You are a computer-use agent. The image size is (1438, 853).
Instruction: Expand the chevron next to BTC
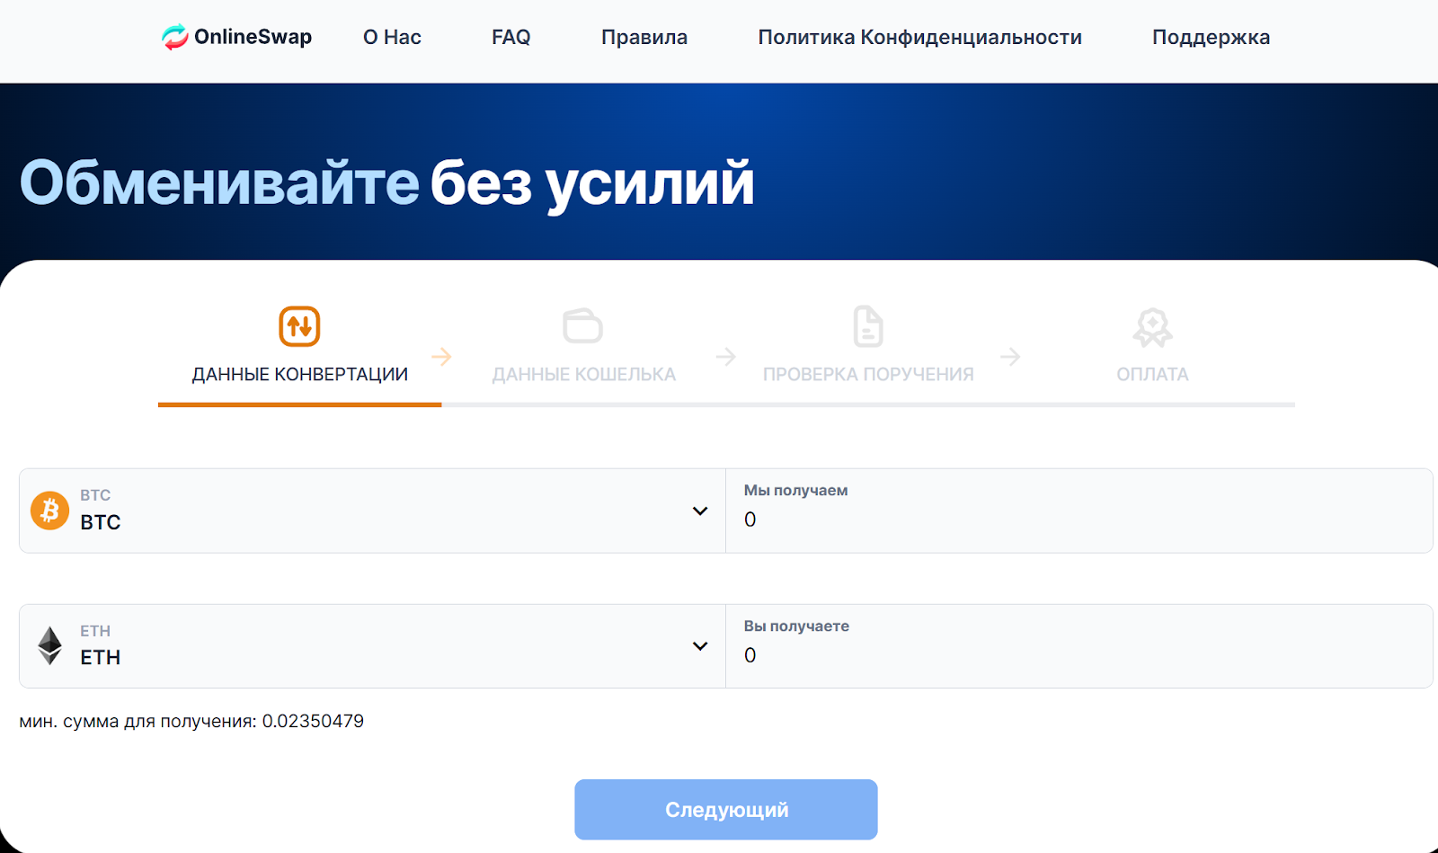[x=700, y=511]
